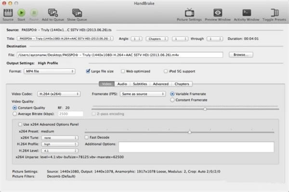
Task: Select the Constant Framerate radio button
Action: coord(172,100)
